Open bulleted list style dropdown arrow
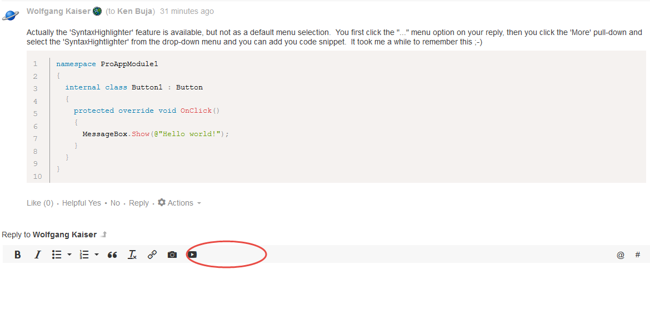This screenshot has width=650, height=329. [x=69, y=255]
